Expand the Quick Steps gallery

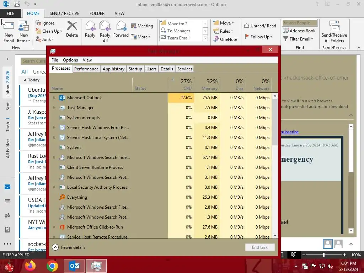(x=205, y=38)
